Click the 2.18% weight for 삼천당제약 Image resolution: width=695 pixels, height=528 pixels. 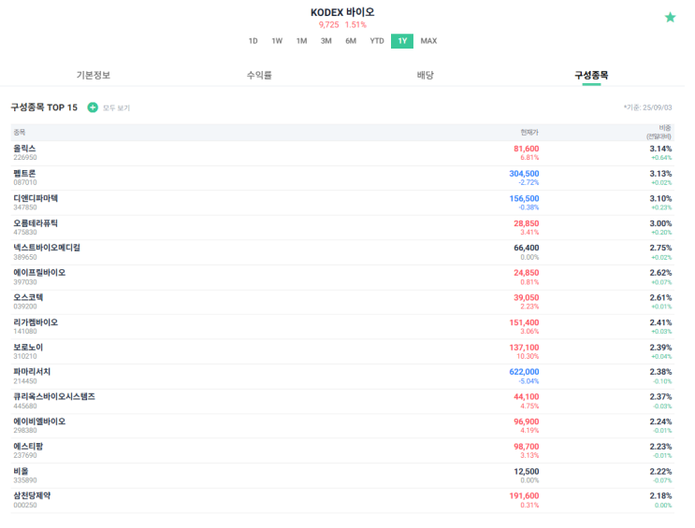coord(660,496)
